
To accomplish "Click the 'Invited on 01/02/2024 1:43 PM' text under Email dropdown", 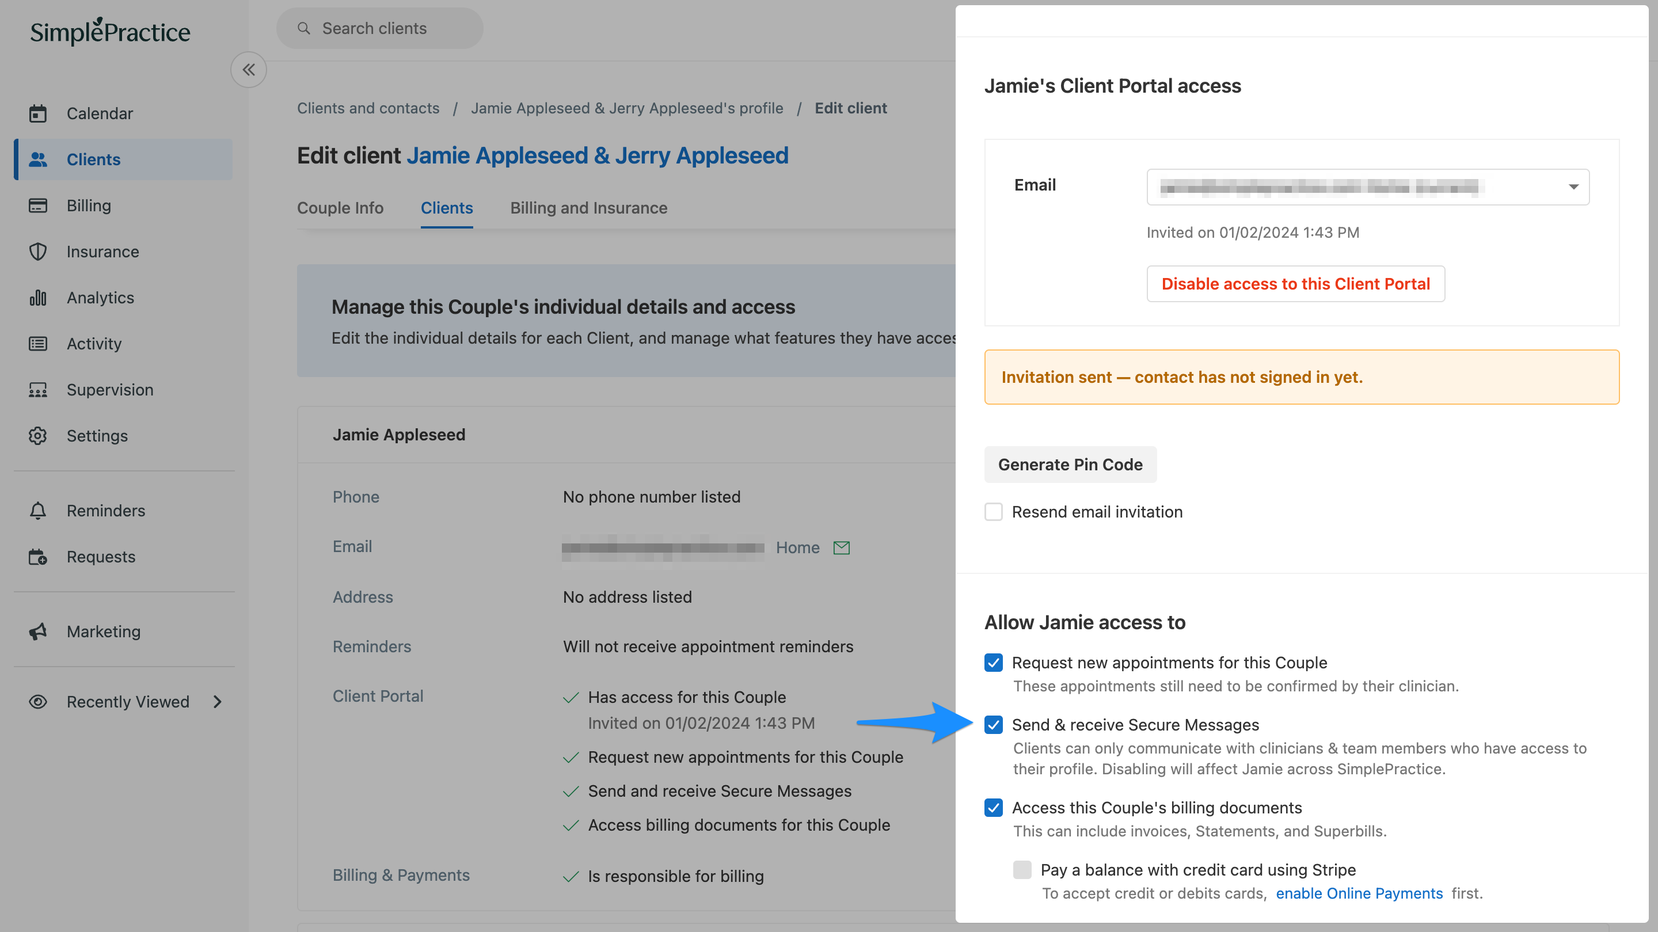I will tap(1253, 233).
